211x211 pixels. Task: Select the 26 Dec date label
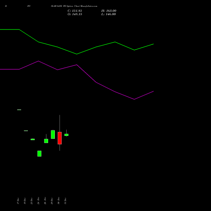(45, 201)
